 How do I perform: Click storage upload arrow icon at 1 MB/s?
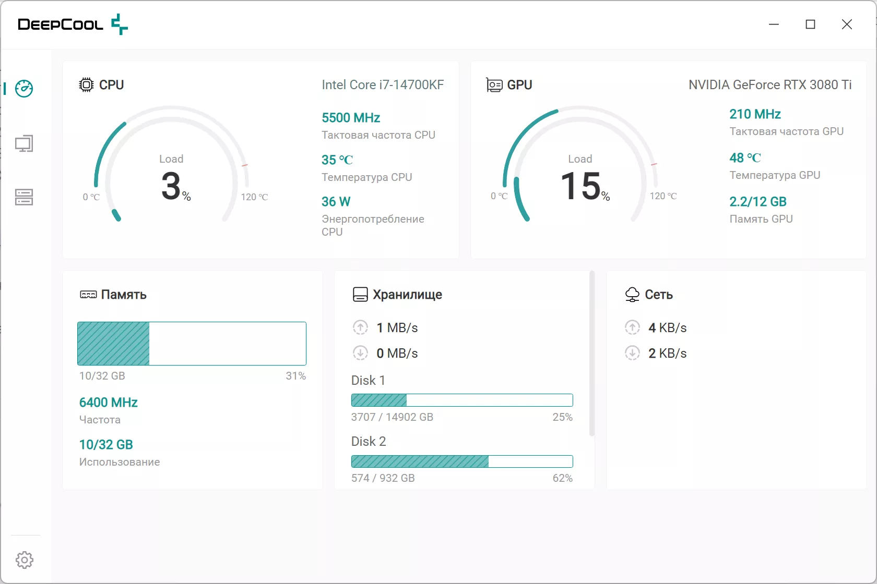(x=360, y=327)
